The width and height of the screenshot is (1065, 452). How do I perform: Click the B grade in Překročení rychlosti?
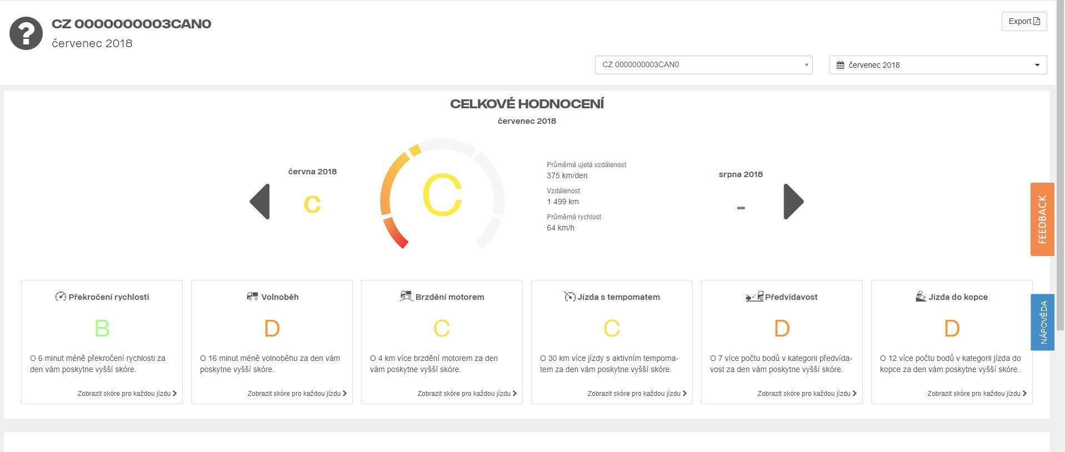[x=102, y=328]
